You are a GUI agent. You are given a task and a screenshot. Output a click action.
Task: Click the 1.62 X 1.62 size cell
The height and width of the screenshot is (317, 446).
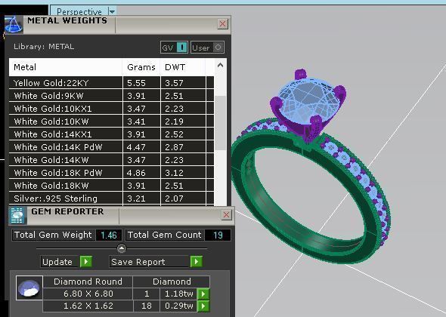coord(88,306)
